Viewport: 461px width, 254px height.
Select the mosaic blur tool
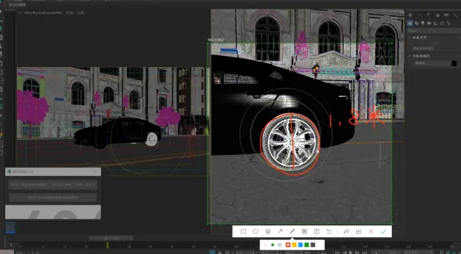305,232
